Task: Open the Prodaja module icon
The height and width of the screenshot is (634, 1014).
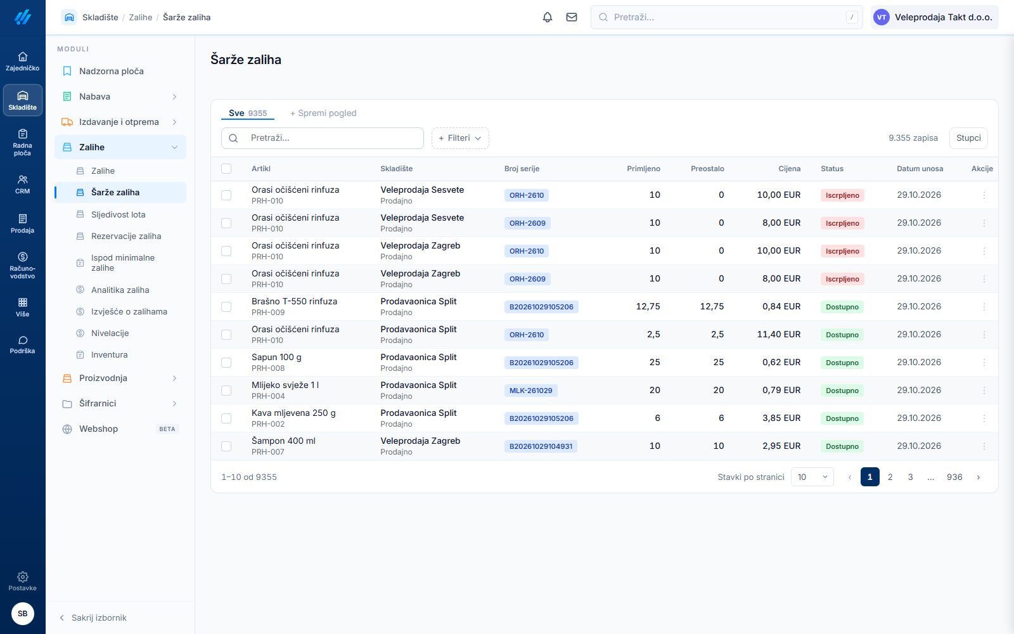Action: (x=23, y=223)
